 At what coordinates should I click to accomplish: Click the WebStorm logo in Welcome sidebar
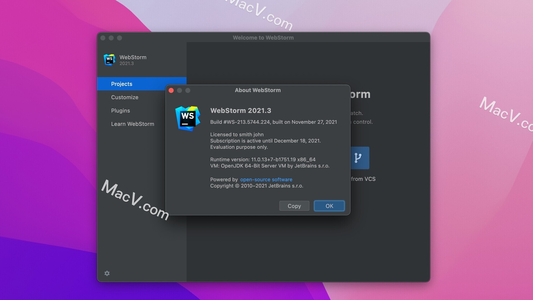pyautogui.click(x=109, y=60)
